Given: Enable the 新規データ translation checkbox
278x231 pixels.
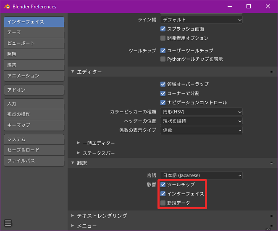Looking at the screenshot, I should (163, 203).
